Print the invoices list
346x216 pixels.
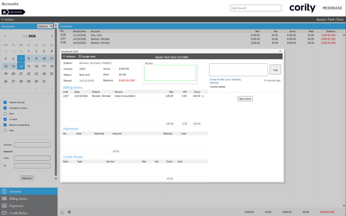coord(69,212)
